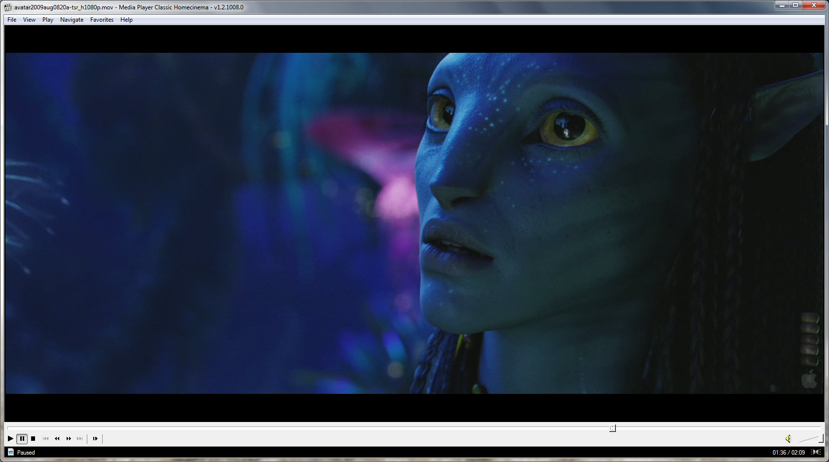The image size is (829, 462).
Task: Open the File menu
Action: (12, 20)
